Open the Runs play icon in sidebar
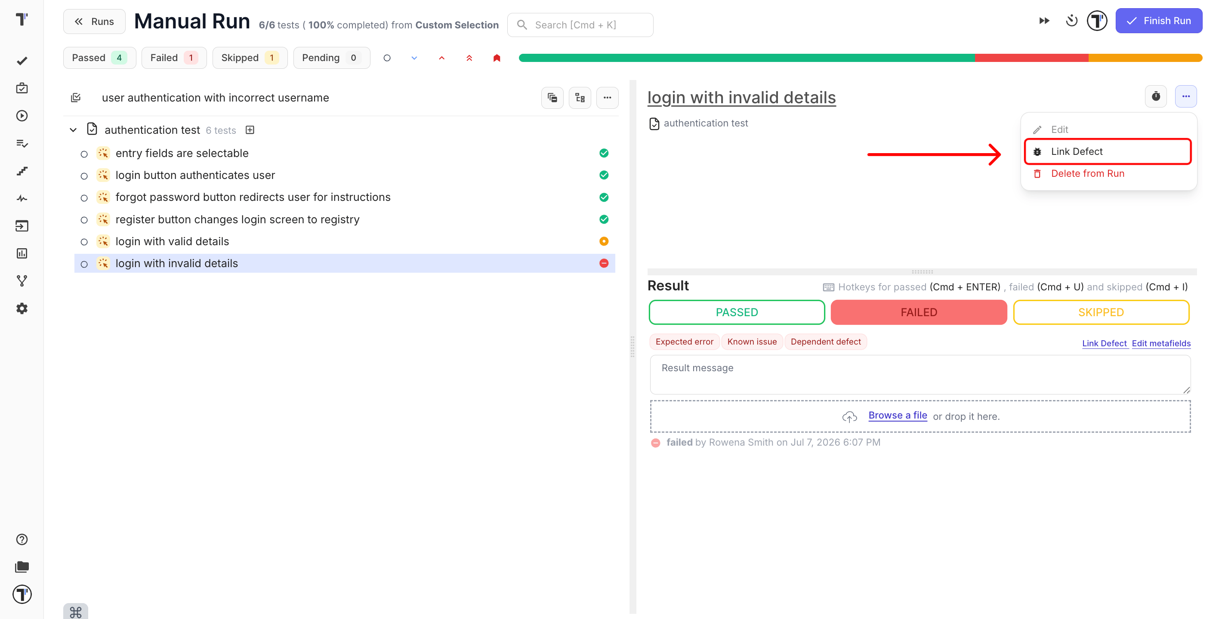The height and width of the screenshot is (619, 1222). [x=22, y=116]
